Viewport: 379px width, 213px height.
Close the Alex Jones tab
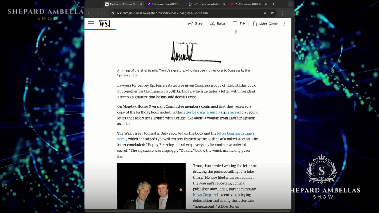click(x=266, y=4)
